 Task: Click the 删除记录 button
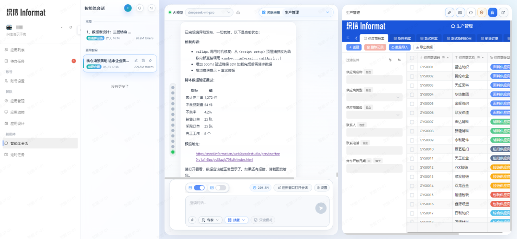click(x=375, y=47)
